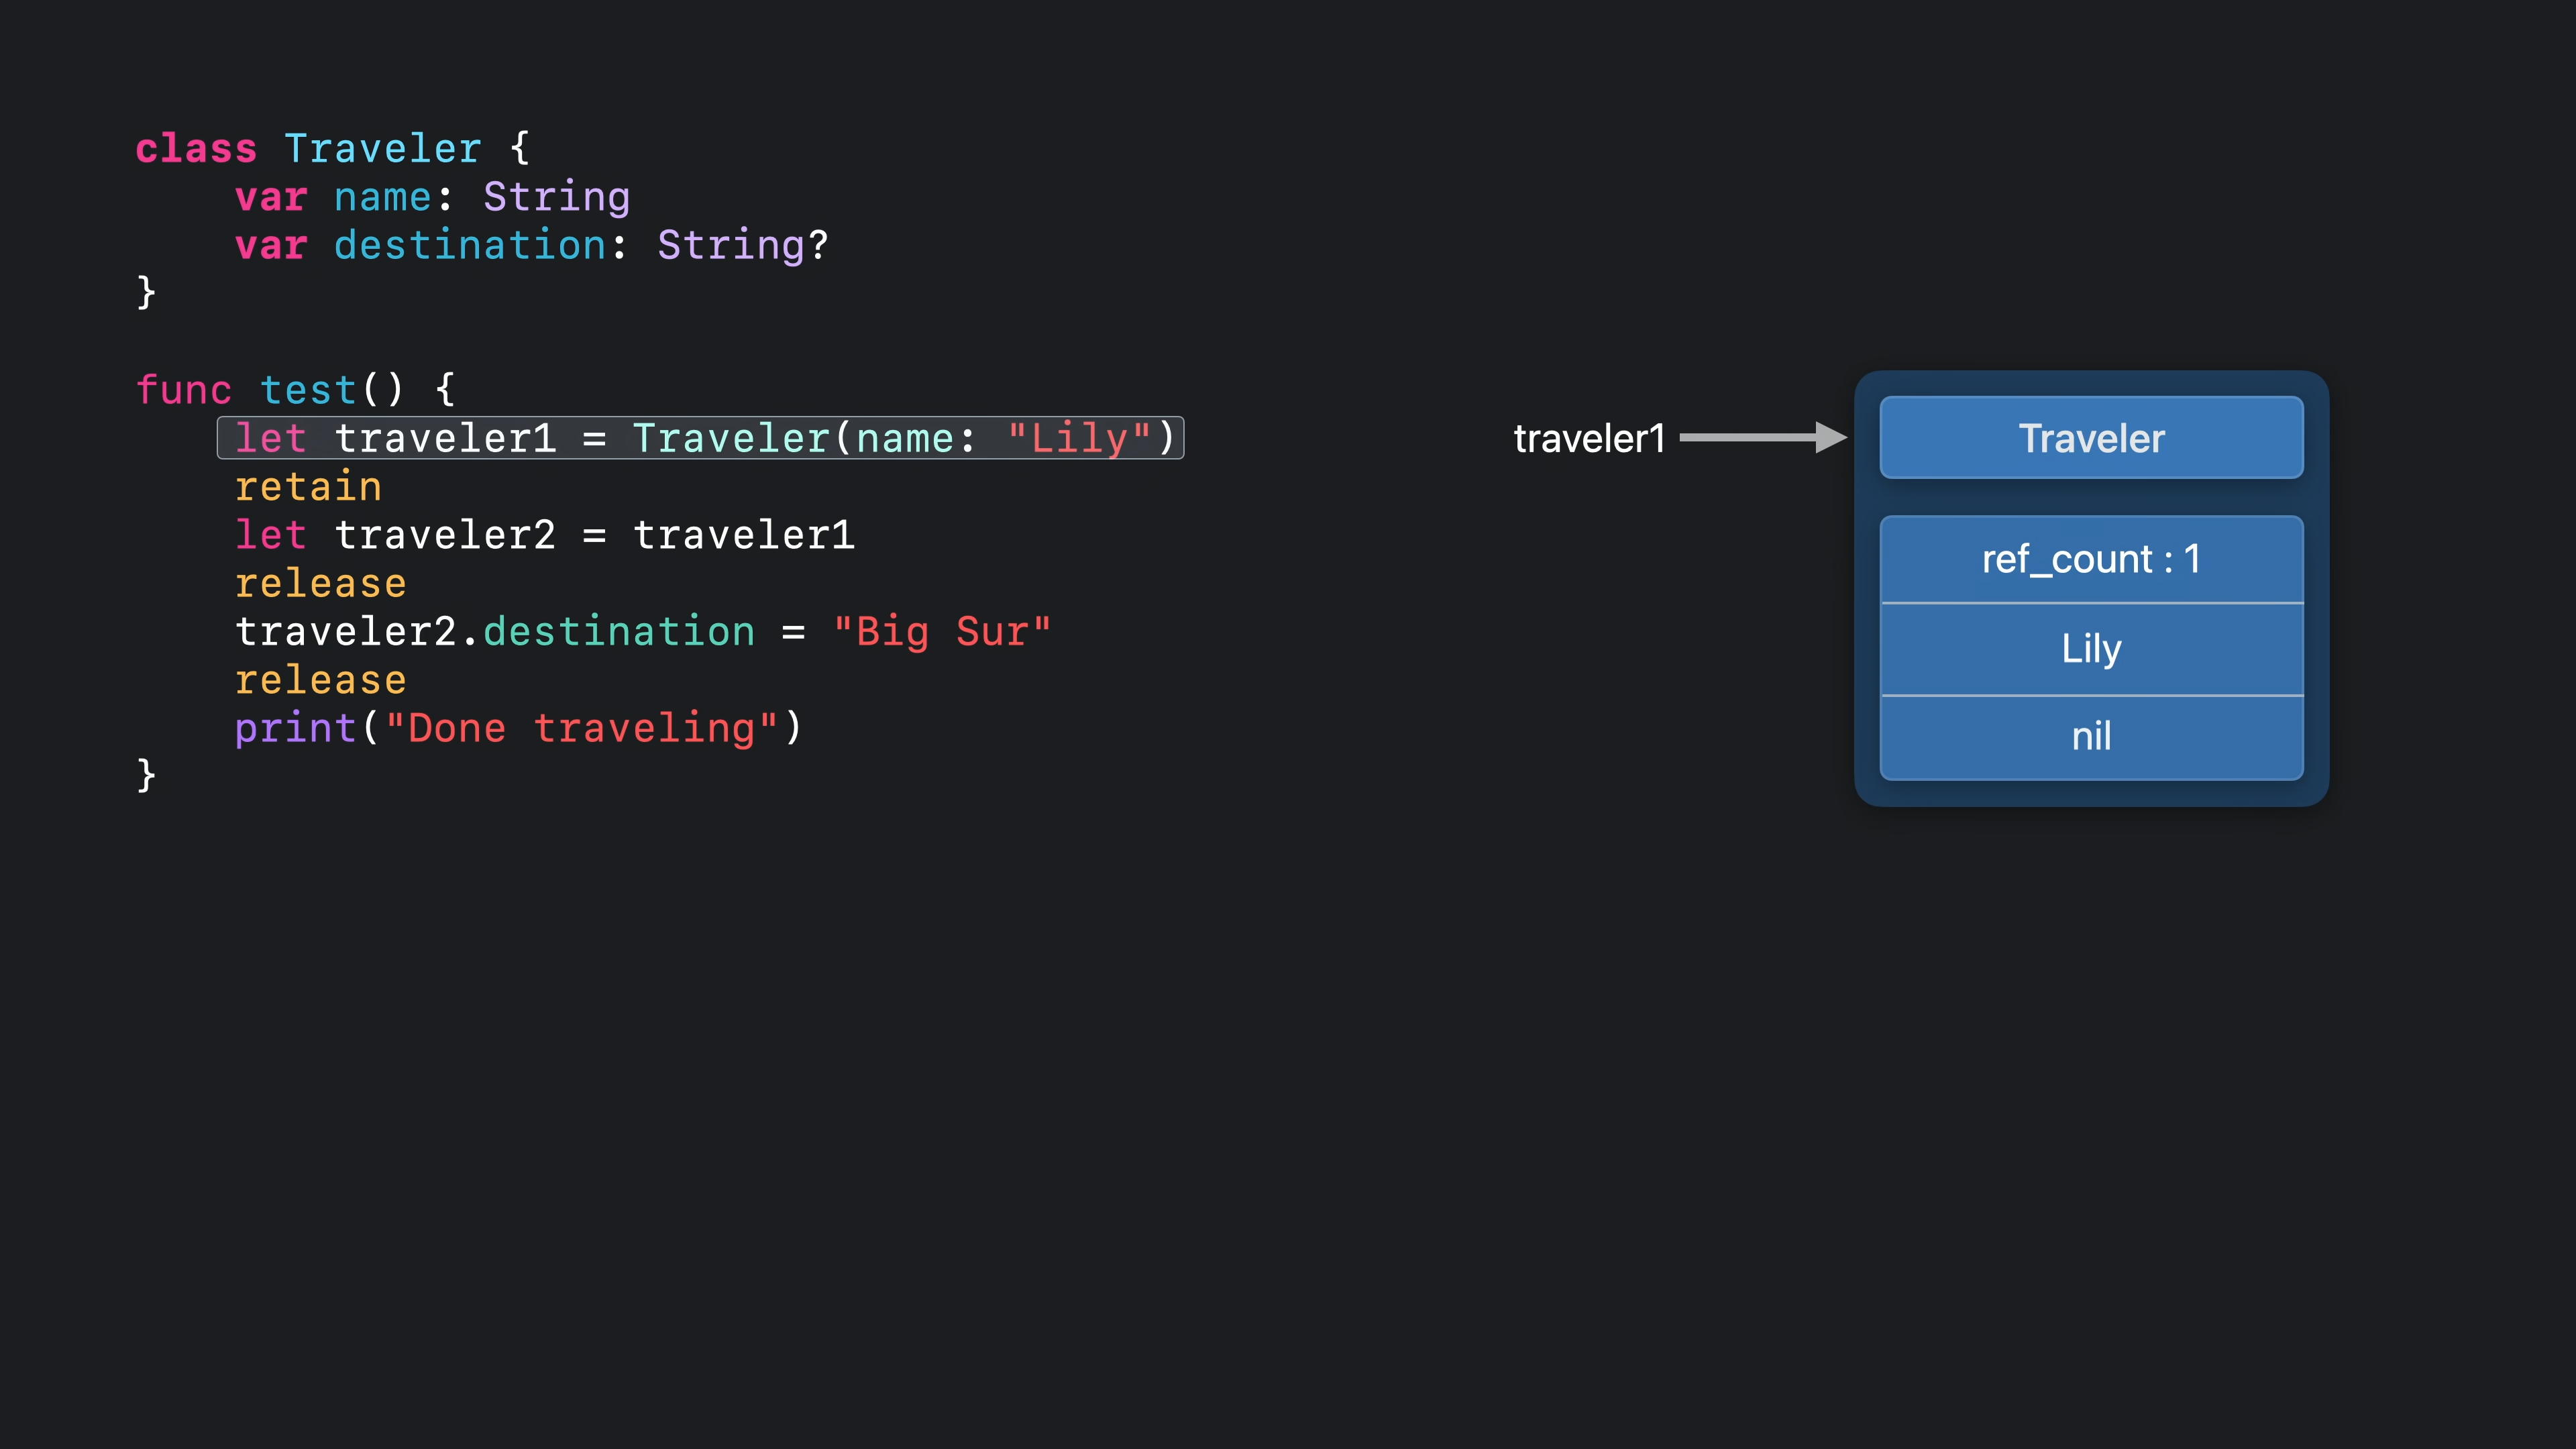
Task: Click the Lily name cell
Action: (x=2091, y=648)
